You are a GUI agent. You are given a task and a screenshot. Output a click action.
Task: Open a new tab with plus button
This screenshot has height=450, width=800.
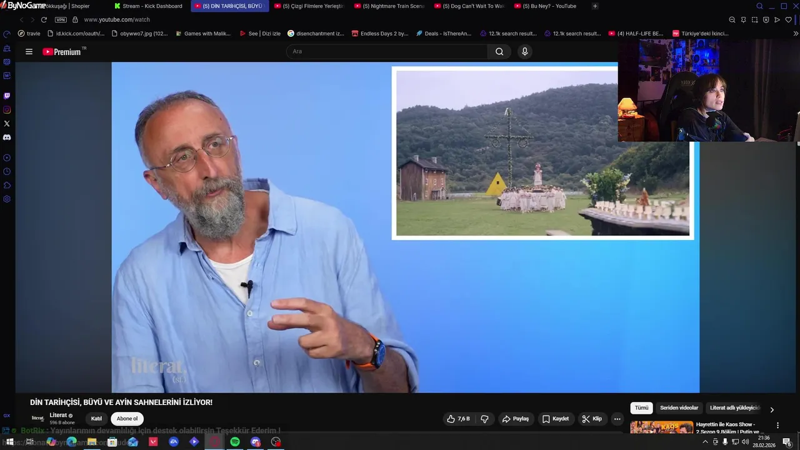tap(595, 6)
